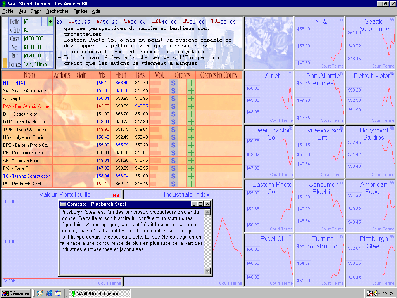397x298 pixels.
Task: Click the S sell icon for Deer Tractor Co.
Action: pos(173,122)
